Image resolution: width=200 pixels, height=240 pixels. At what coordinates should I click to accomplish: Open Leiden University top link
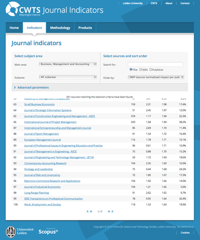133,3
